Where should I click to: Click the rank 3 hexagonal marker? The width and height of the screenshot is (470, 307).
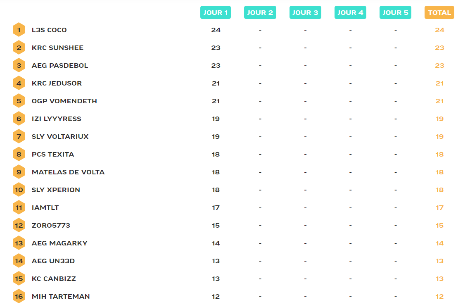point(19,65)
